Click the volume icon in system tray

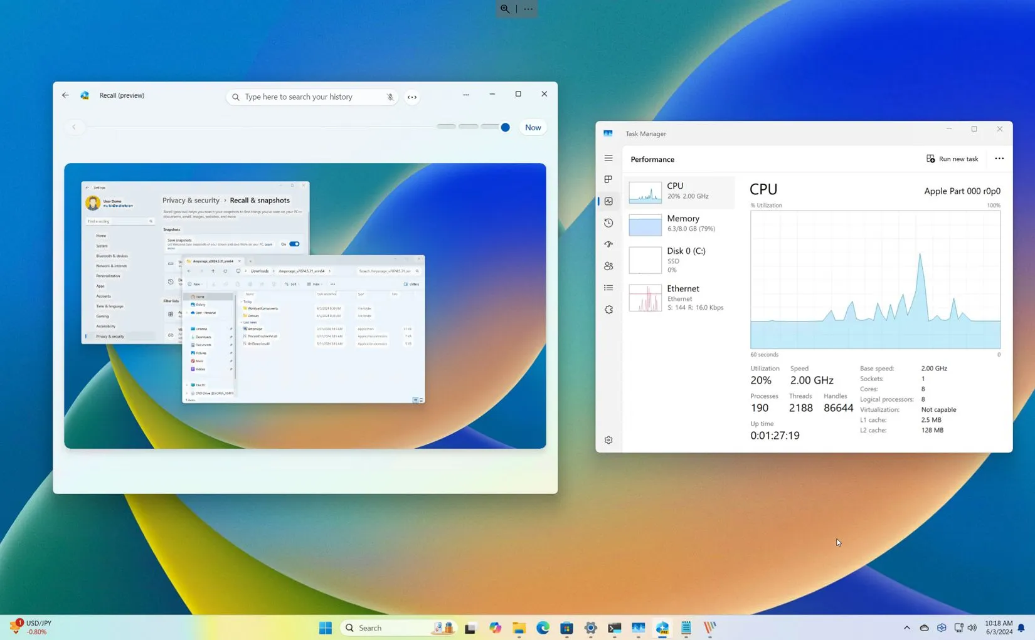click(x=972, y=627)
